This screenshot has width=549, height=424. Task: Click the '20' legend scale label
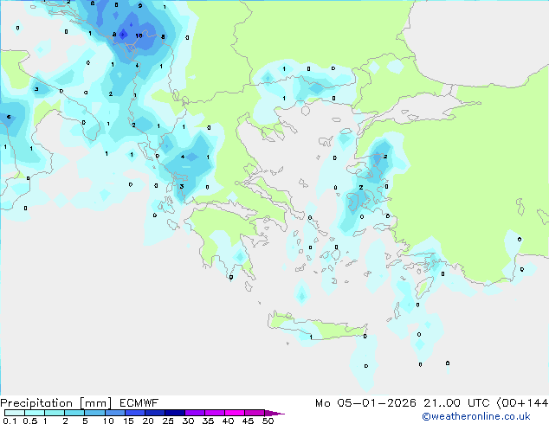point(148,421)
